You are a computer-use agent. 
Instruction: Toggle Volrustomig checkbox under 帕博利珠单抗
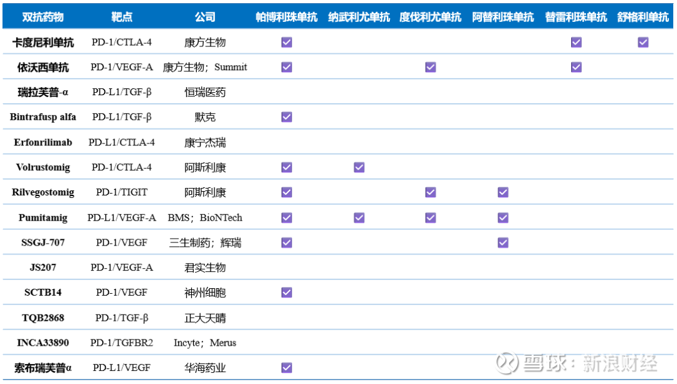286,167
